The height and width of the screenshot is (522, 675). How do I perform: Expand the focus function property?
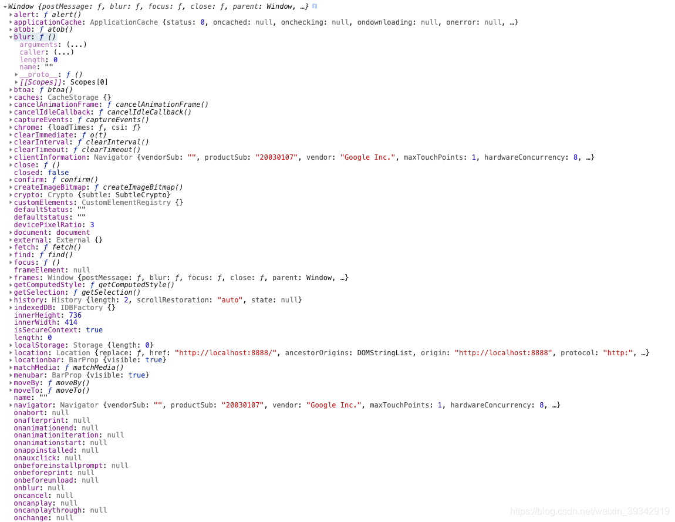(11, 262)
